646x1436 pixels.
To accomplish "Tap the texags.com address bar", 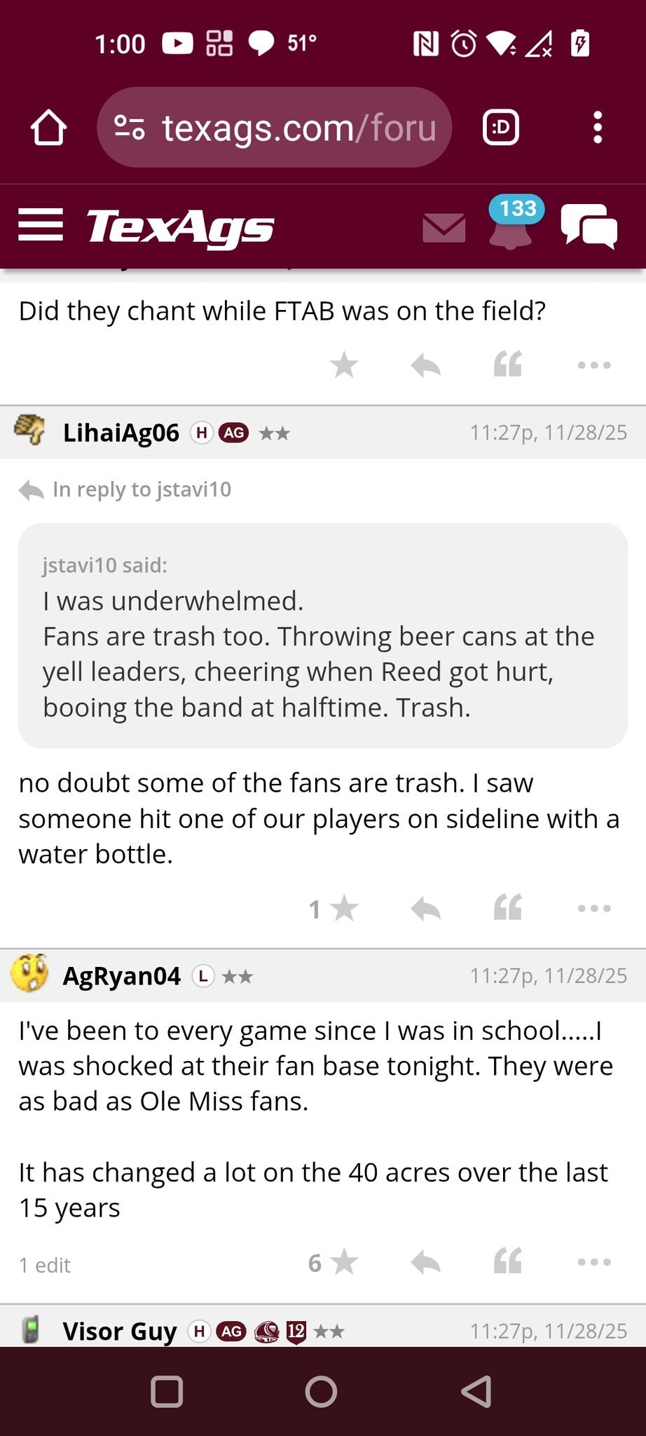I will coord(275,128).
